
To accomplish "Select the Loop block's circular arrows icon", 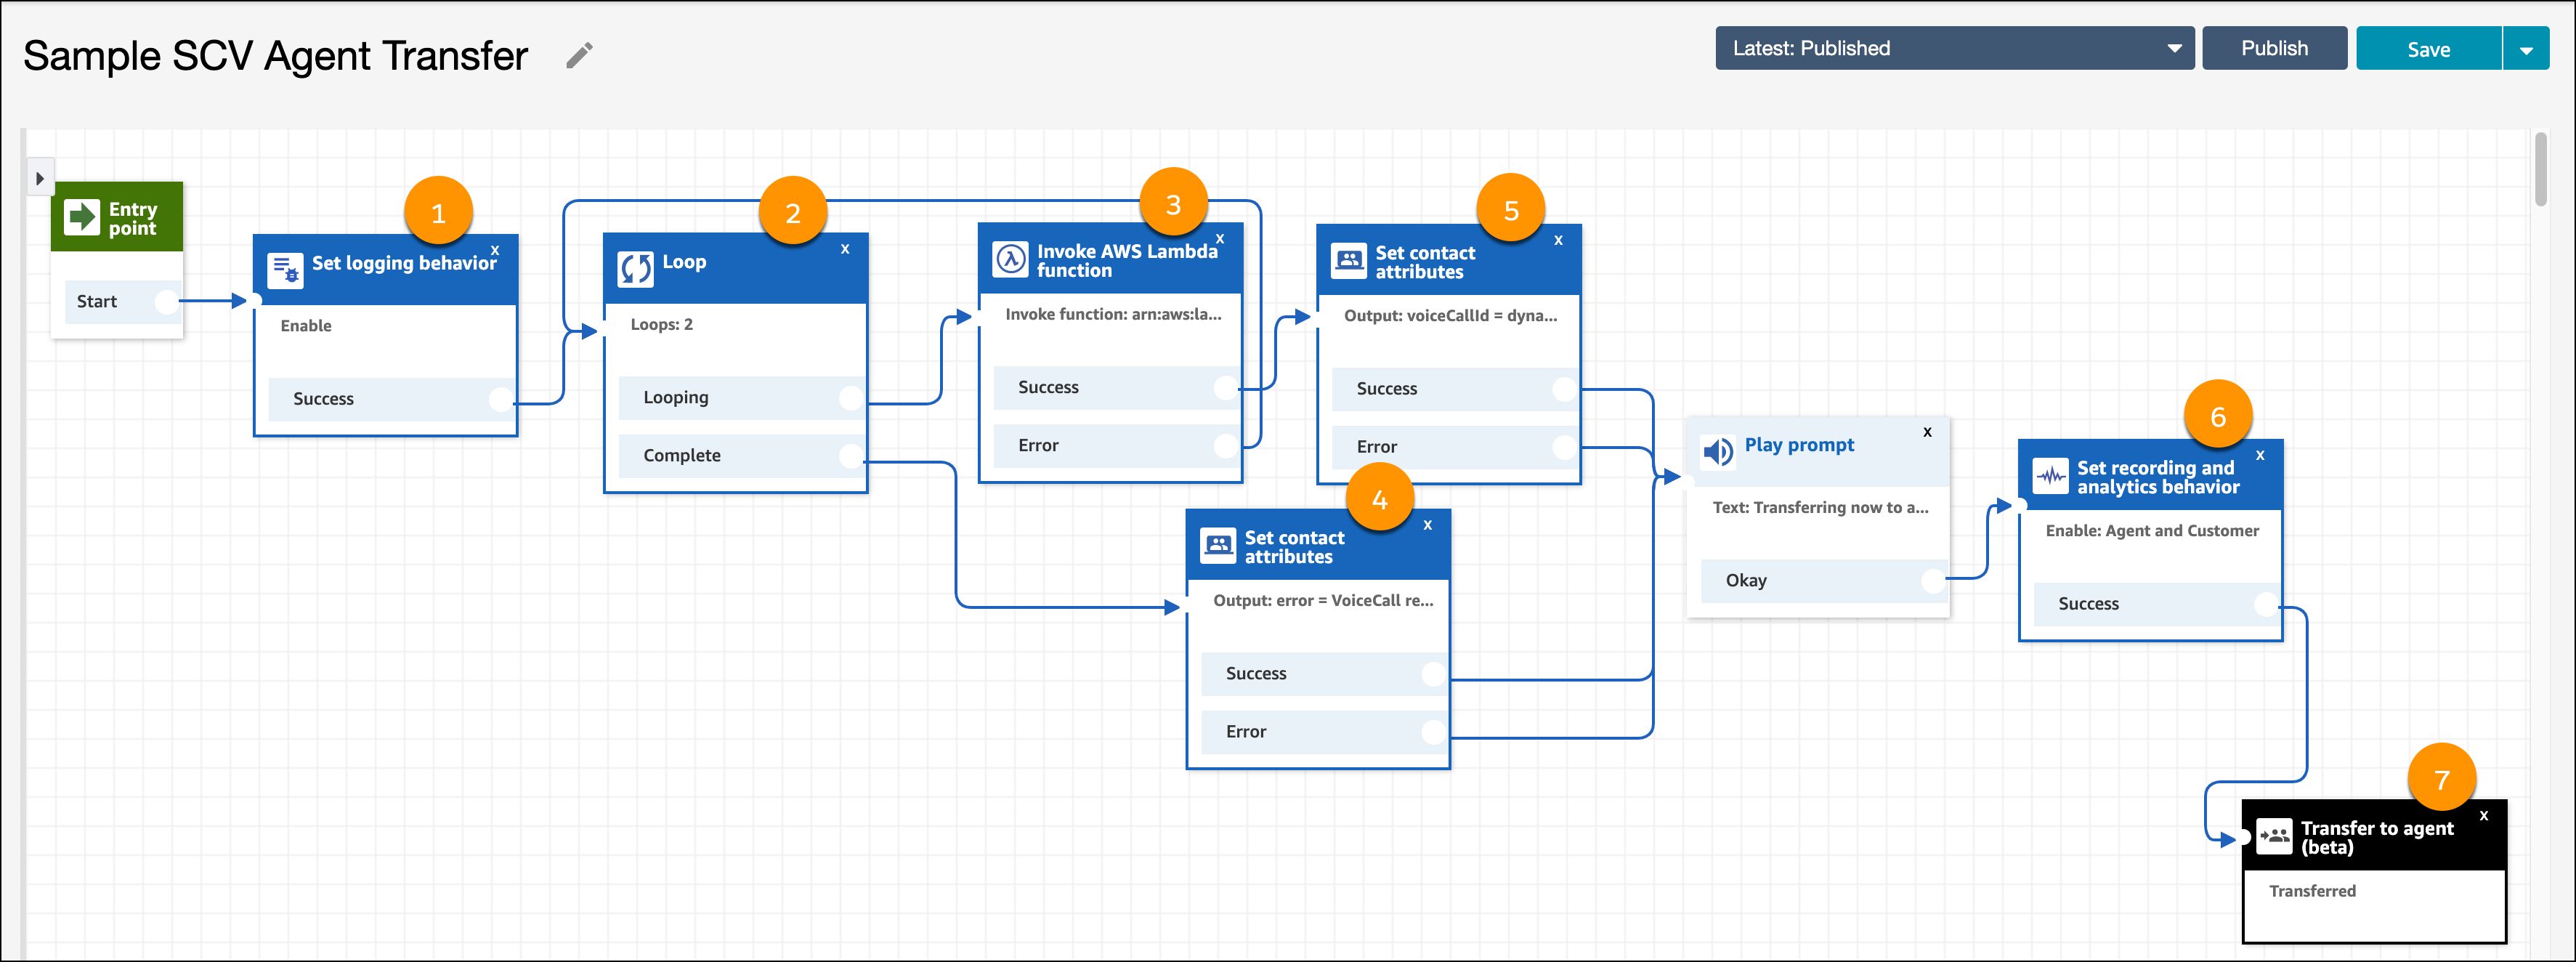I will tap(635, 269).
